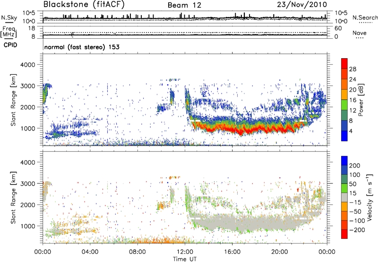The image size is (378, 262).
Task: Click the '-200' value on the velocity scale
Action: click(357, 230)
